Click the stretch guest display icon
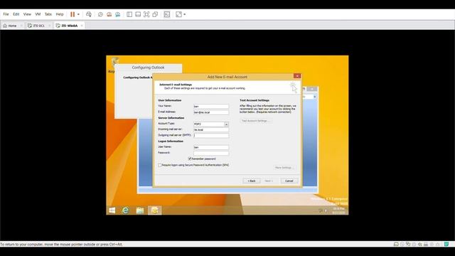The image size is (455, 256). pos(178,14)
